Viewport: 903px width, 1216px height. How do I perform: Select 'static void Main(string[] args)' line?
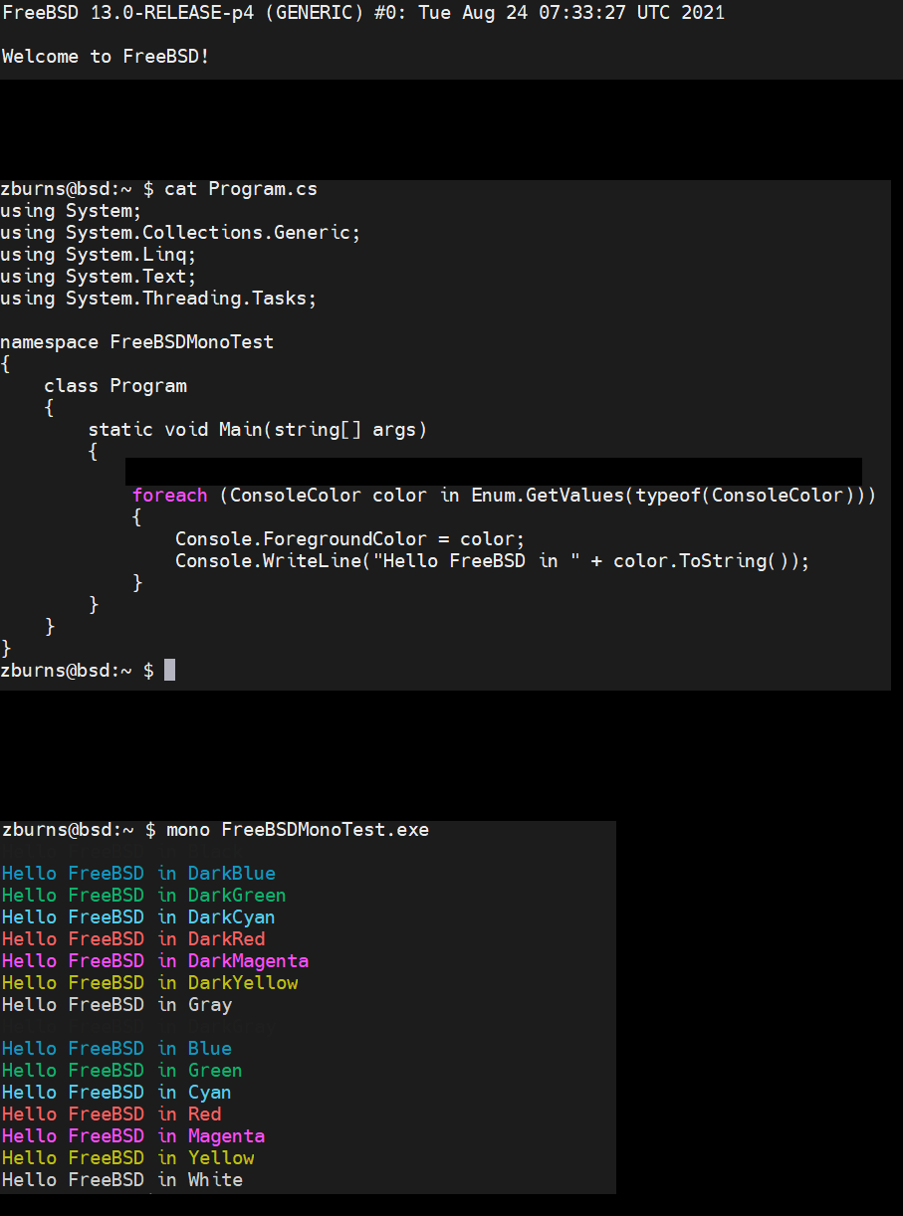[257, 430]
